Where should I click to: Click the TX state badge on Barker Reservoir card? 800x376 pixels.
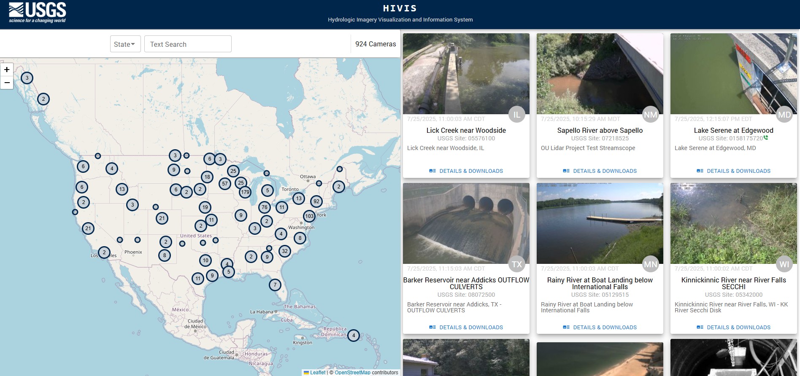pos(517,264)
